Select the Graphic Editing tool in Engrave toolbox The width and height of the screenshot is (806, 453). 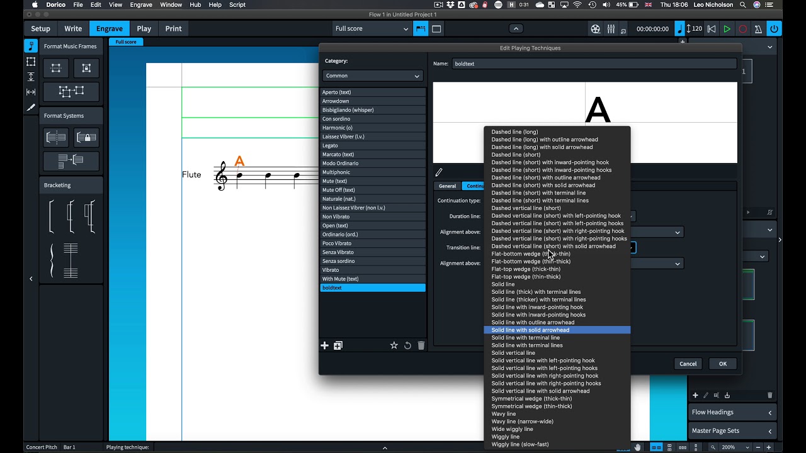point(31,46)
